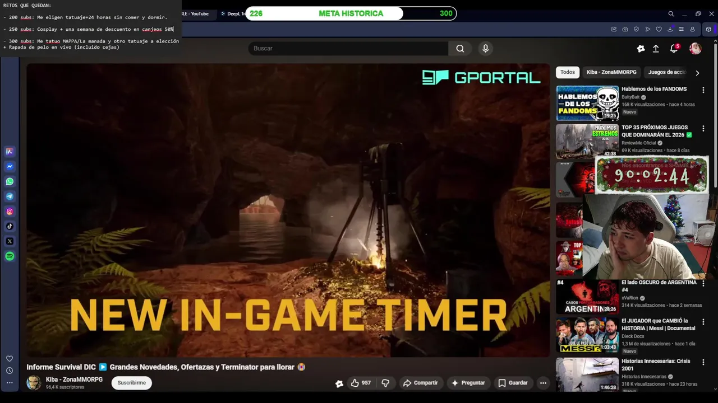This screenshot has height=403, width=718.
Task: Open Kiba - ZonaMMORPG channel name link
Action: [x=74, y=379]
